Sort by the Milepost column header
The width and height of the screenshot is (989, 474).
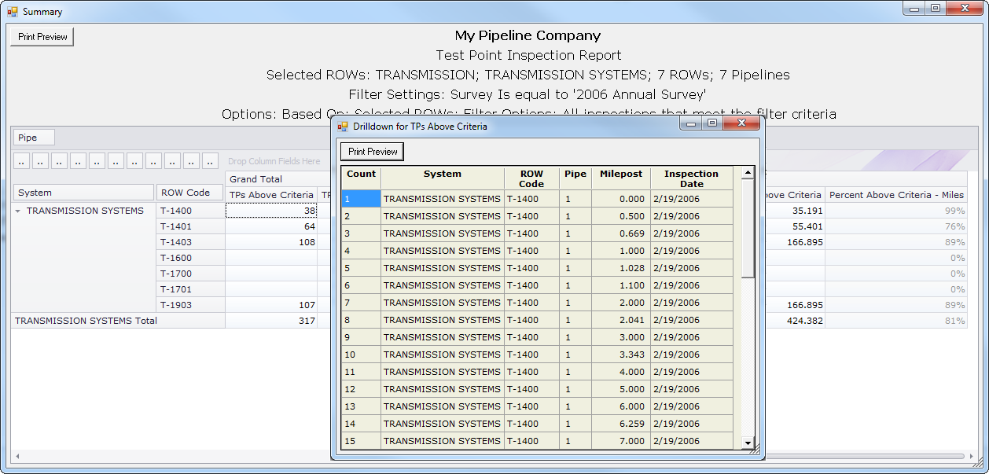coord(620,175)
